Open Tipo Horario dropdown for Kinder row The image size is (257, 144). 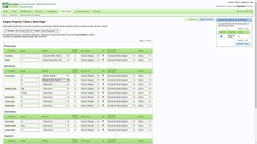(x=90, y=60)
